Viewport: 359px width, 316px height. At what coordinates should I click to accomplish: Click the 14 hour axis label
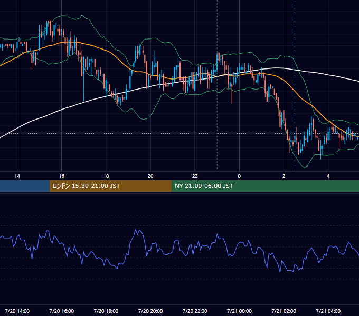[17, 176]
